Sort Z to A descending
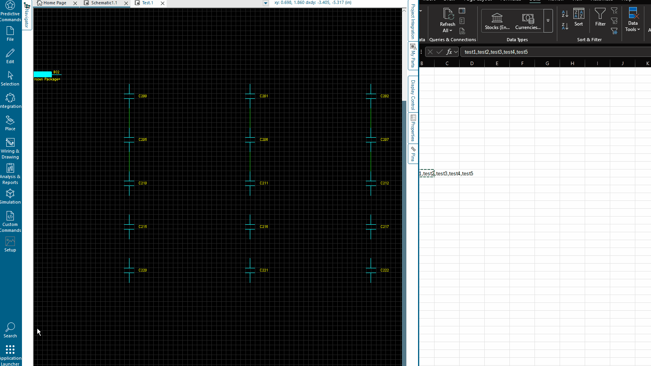Viewport: 651px width, 366px height. pyautogui.click(x=565, y=26)
